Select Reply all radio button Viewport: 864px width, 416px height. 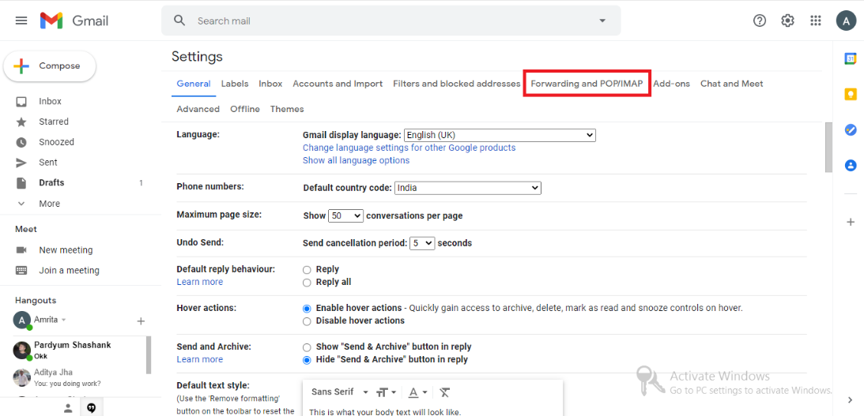point(307,283)
